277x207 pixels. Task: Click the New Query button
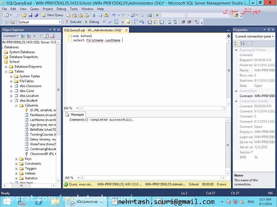[53, 15]
